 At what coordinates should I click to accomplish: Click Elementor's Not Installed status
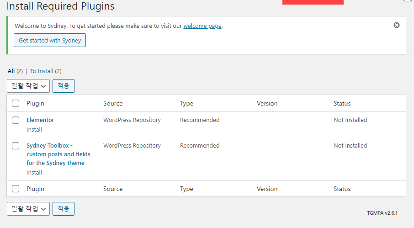coord(350,120)
